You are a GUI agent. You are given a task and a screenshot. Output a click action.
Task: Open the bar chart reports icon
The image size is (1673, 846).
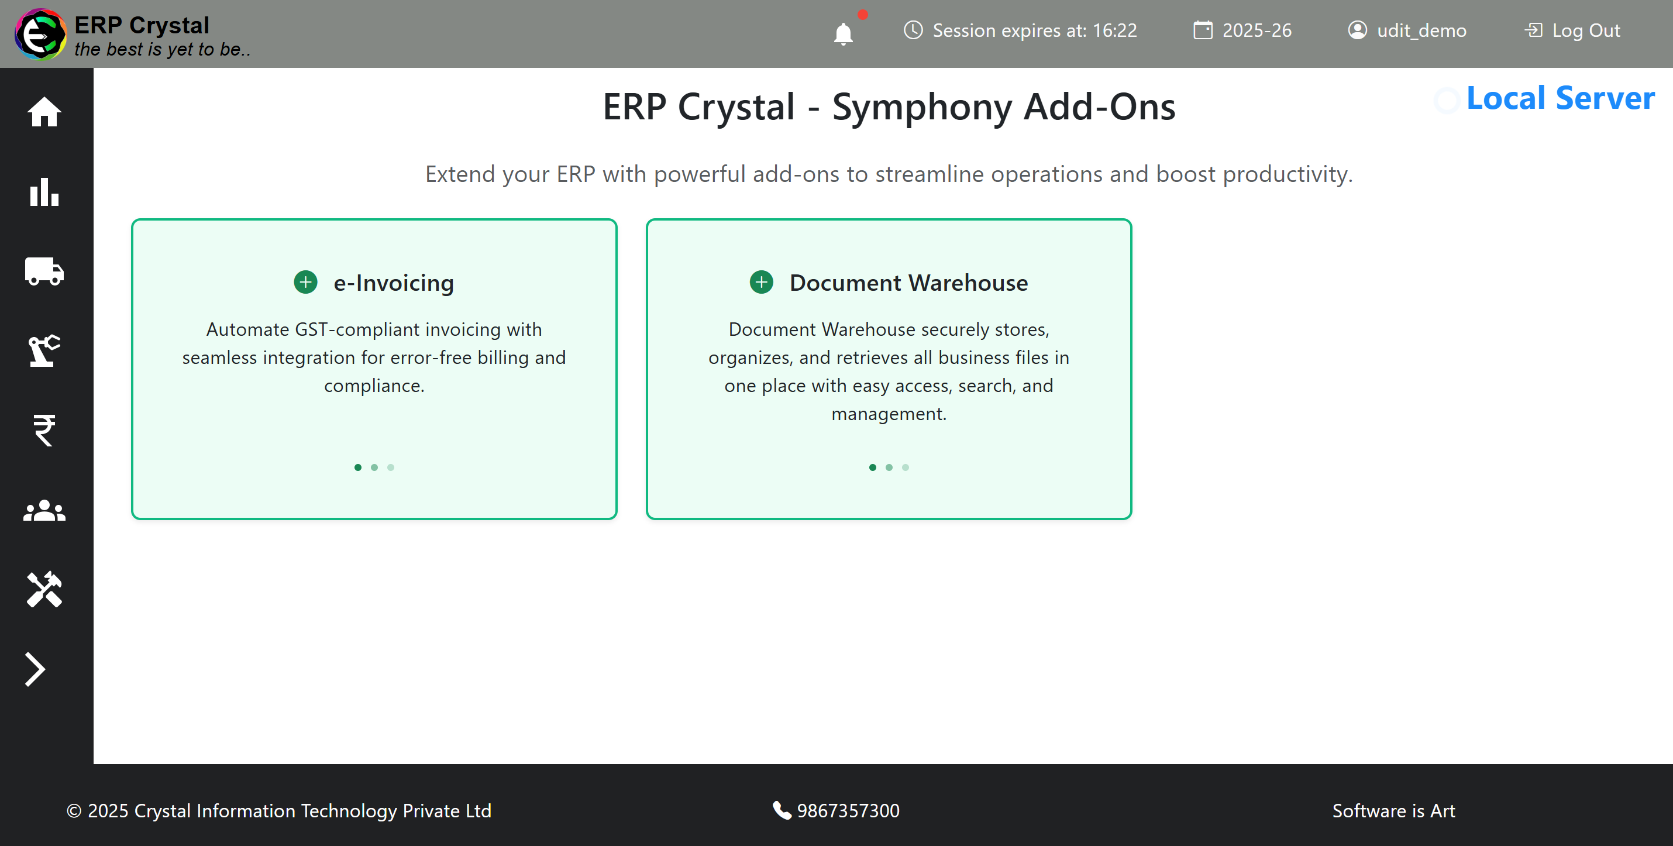coord(44,192)
